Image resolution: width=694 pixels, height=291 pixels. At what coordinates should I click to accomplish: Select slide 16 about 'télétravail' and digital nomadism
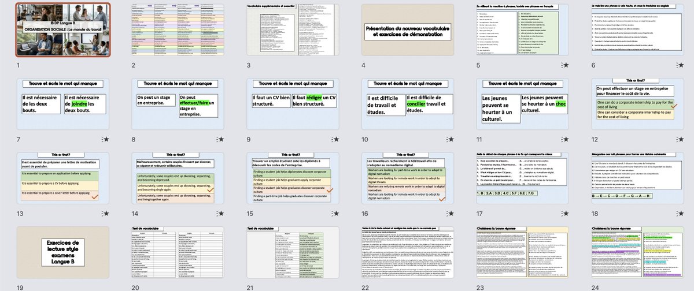(408, 178)
